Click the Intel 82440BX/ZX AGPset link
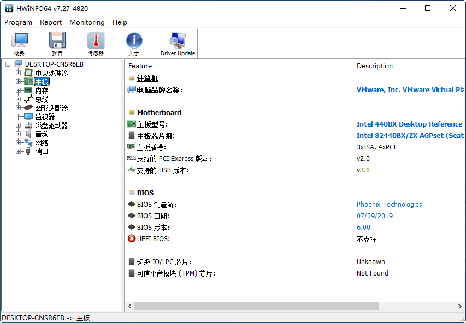 (410, 136)
